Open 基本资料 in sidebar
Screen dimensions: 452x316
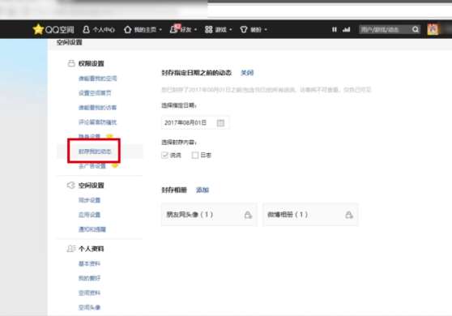pos(89,263)
